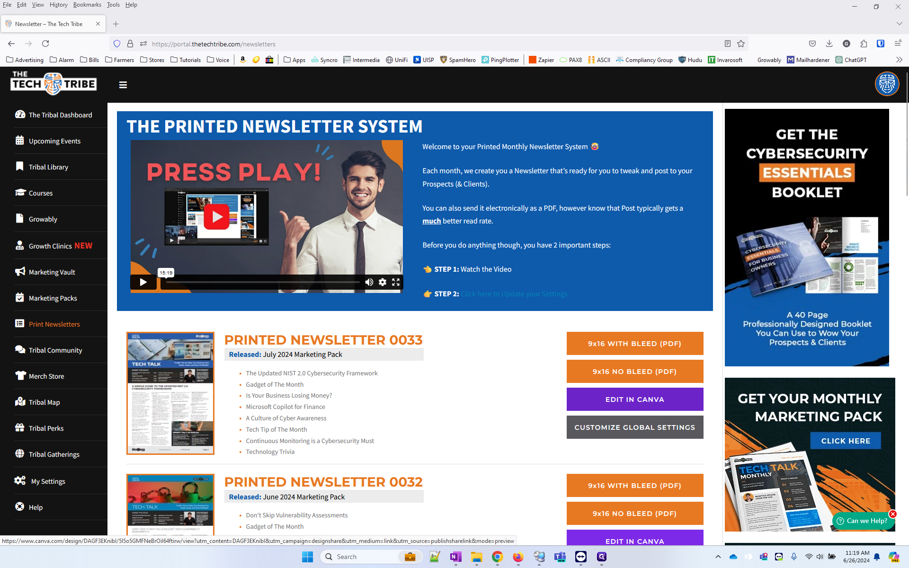Click the My Settings gears icon
The width and height of the screenshot is (909, 568).
[20, 480]
